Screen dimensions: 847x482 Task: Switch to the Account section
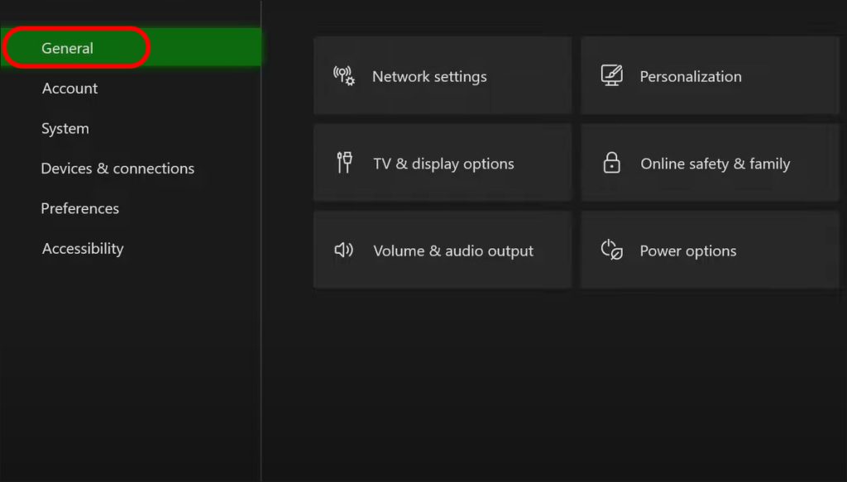pos(69,88)
